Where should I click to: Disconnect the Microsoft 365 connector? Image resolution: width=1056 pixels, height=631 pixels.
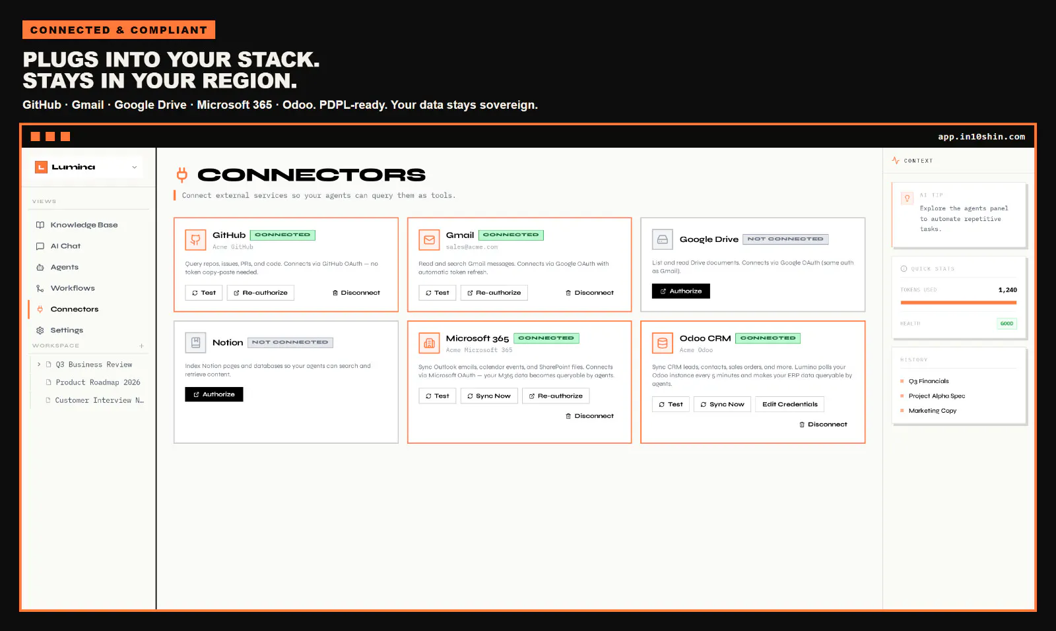(x=590, y=416)
